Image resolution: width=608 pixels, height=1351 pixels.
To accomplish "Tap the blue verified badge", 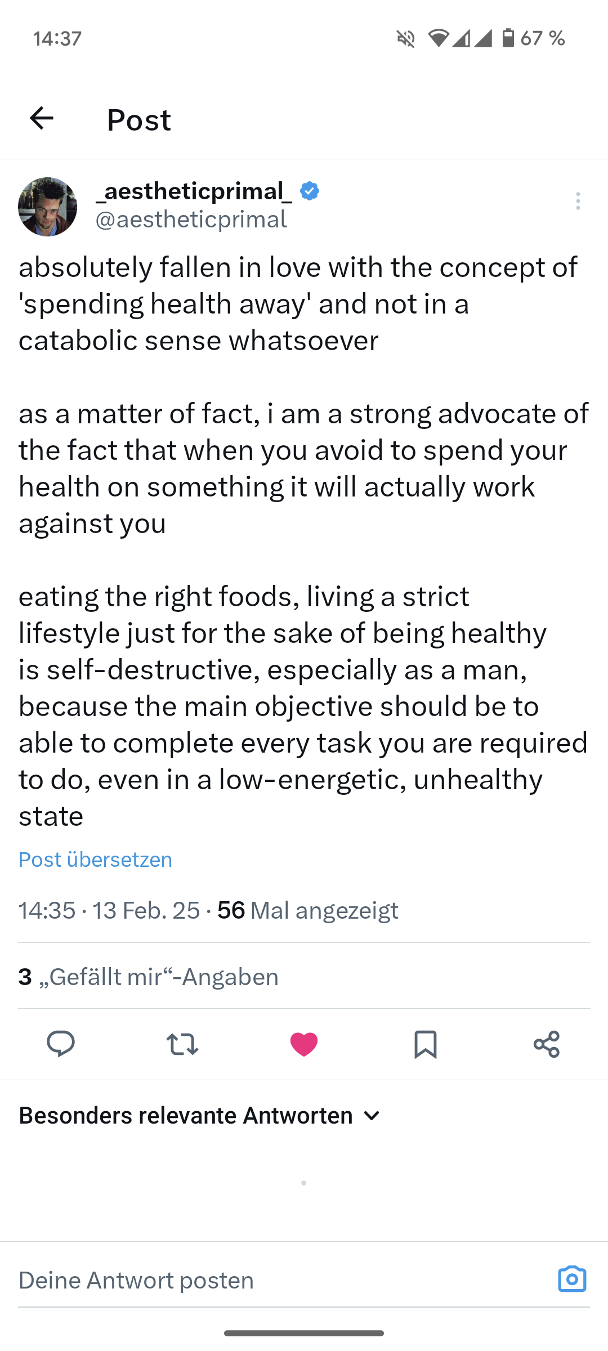I will 310,191.
